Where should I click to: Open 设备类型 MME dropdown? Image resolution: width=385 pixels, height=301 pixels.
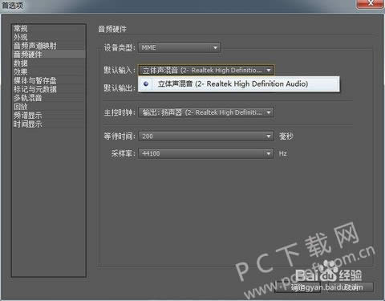pos(179,47)
